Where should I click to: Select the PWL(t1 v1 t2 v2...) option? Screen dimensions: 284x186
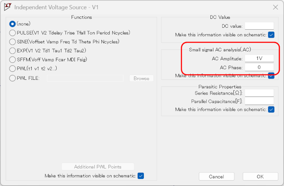pos(12,68)
